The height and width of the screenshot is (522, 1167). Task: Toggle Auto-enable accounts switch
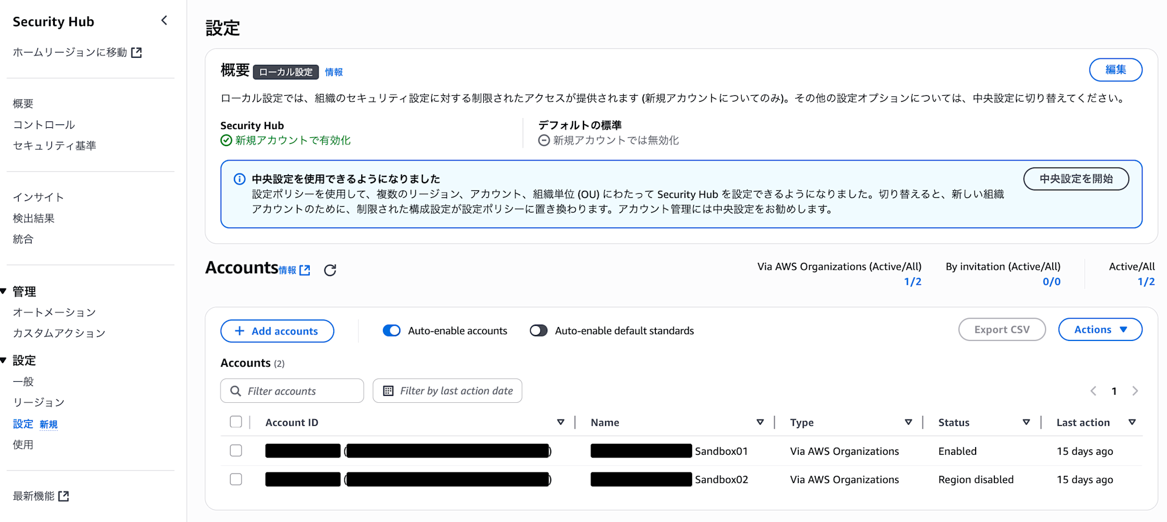tap(392, 330)
